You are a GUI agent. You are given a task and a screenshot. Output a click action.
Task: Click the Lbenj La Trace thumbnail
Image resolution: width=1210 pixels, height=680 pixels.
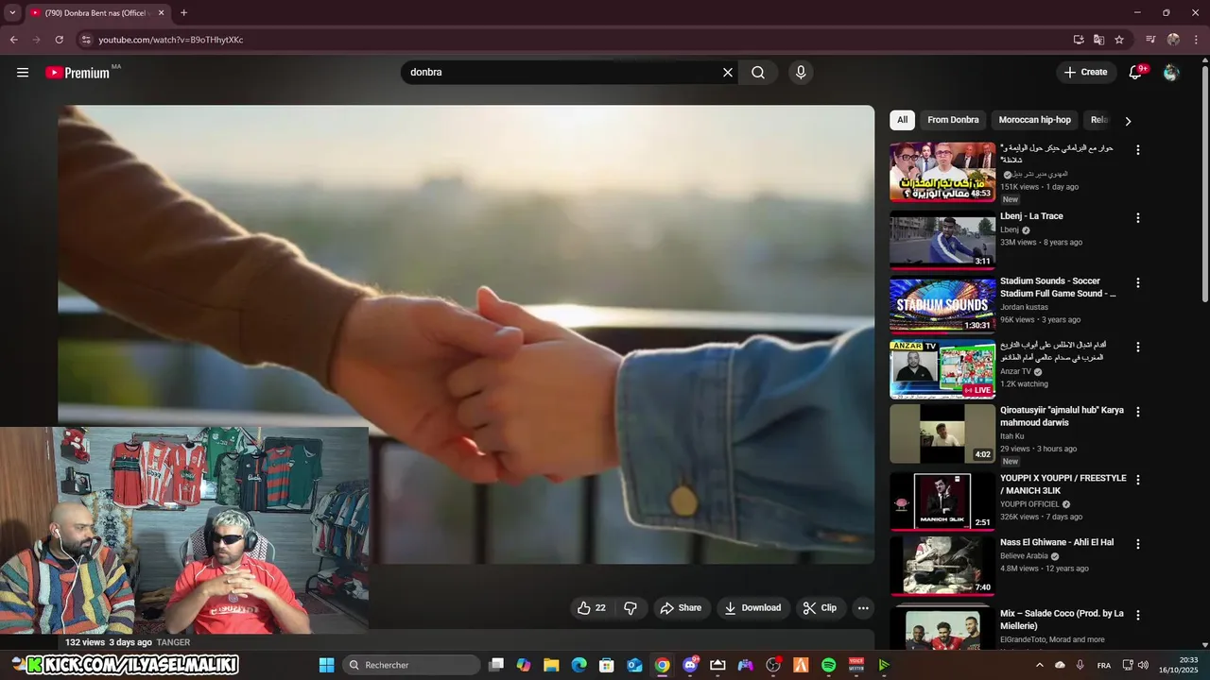[x=942, y=239]
